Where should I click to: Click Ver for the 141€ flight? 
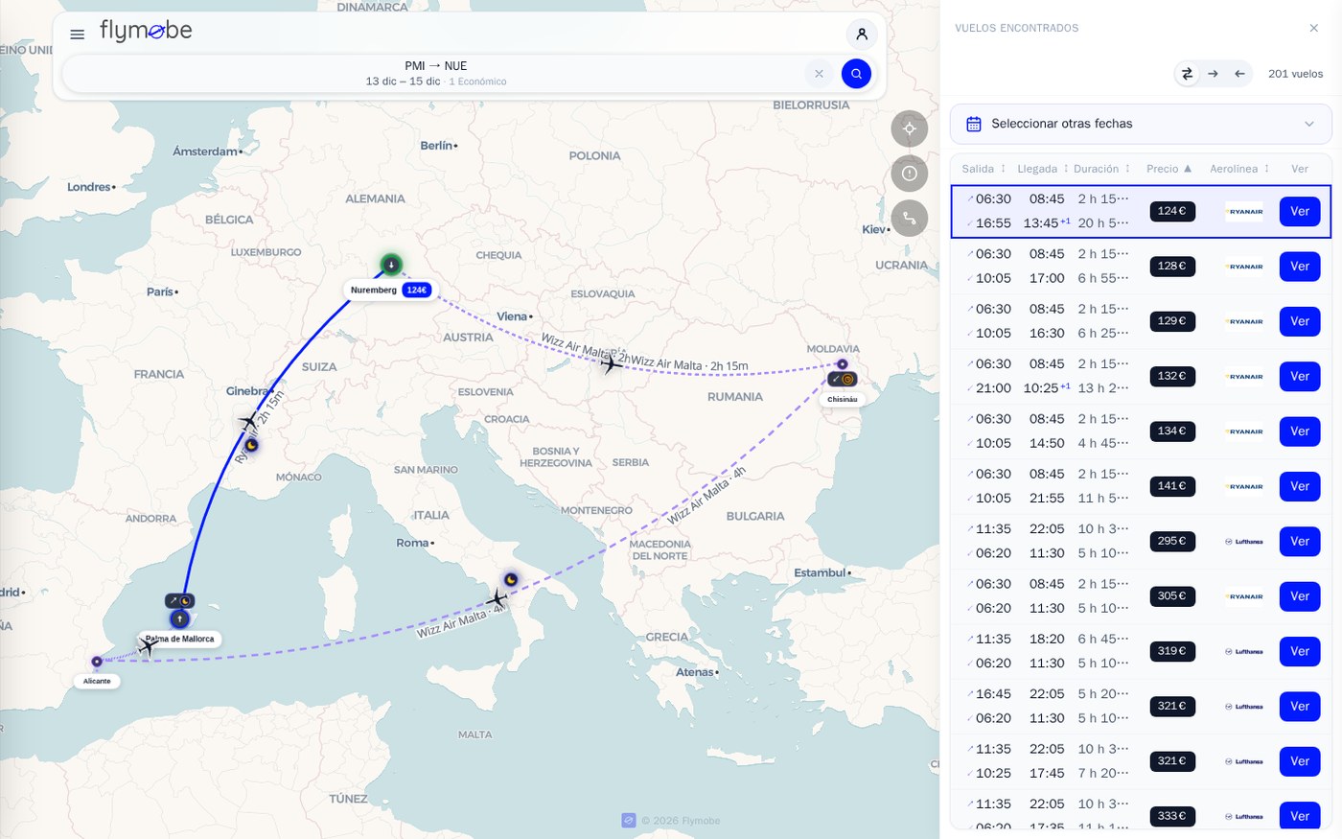(1300, 486)
